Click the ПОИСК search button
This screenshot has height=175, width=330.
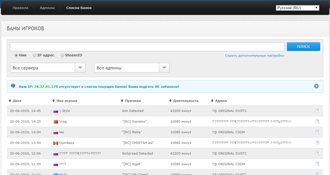click(303, 47)
